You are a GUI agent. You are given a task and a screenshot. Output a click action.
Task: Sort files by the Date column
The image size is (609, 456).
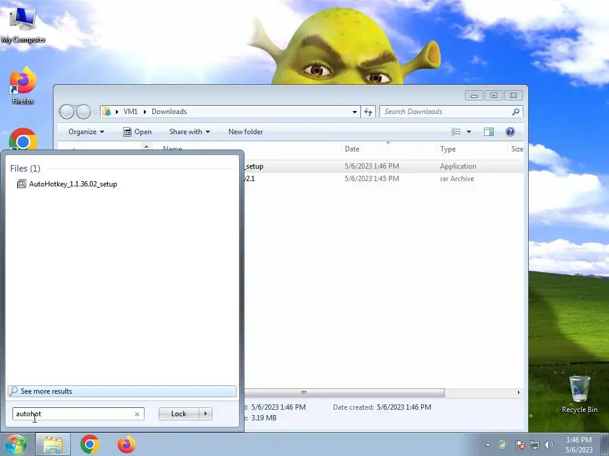(x=388, y=149)
